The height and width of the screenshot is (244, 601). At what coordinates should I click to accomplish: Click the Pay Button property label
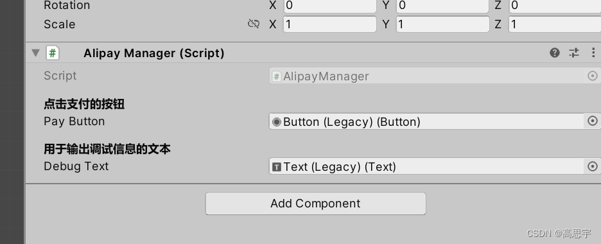coord(74,121)
